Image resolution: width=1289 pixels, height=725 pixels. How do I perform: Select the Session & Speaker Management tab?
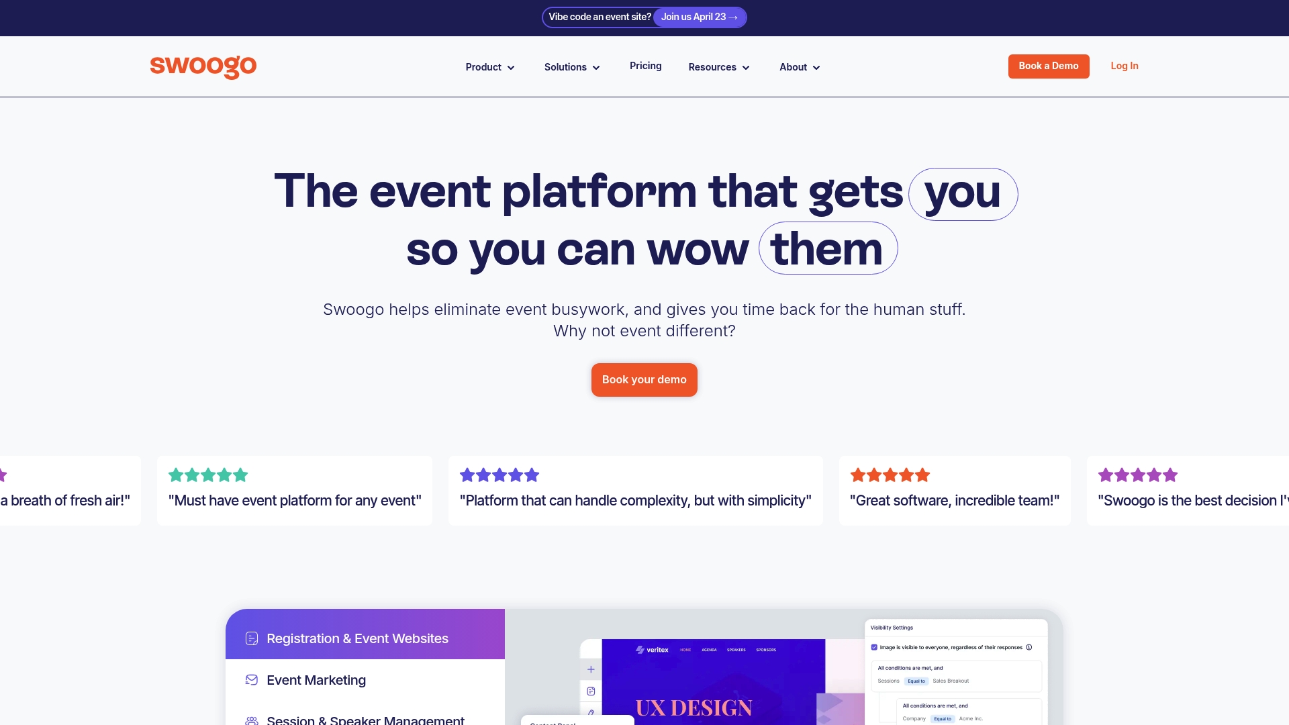[x=365, y=720]
